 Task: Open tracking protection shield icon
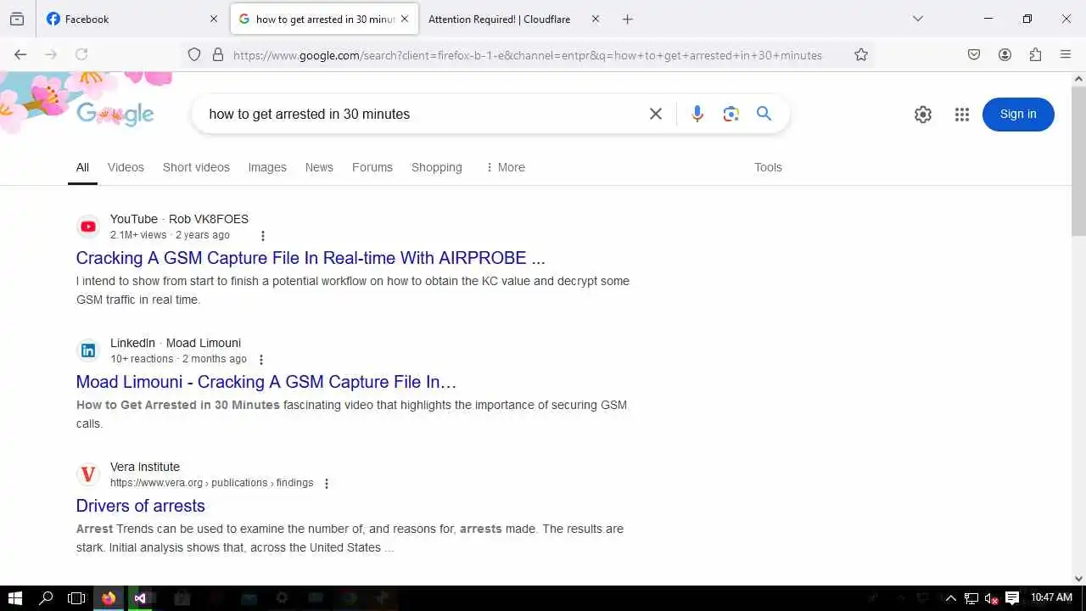pyautogui.click(x=194, y=54)
